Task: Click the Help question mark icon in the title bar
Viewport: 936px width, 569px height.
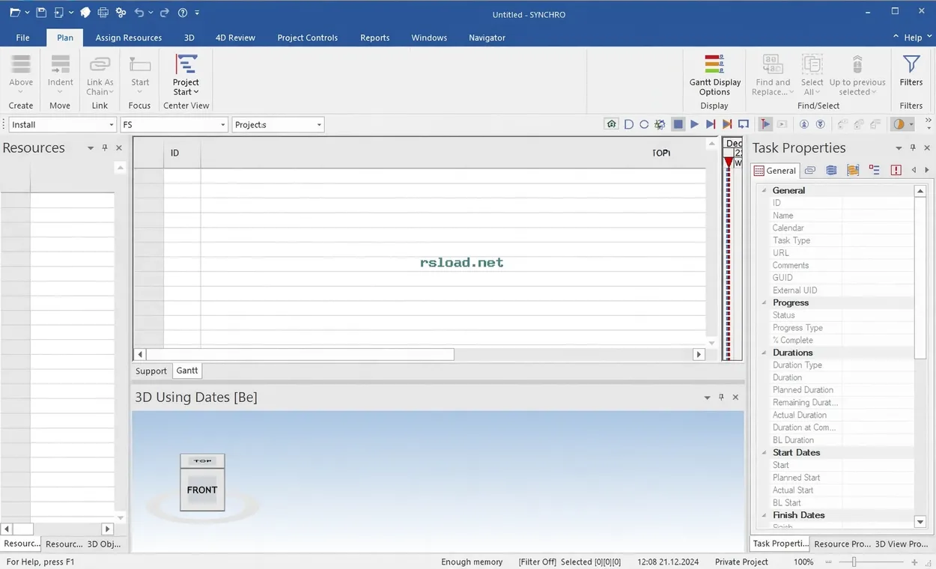Action: [x=183, y=13]
